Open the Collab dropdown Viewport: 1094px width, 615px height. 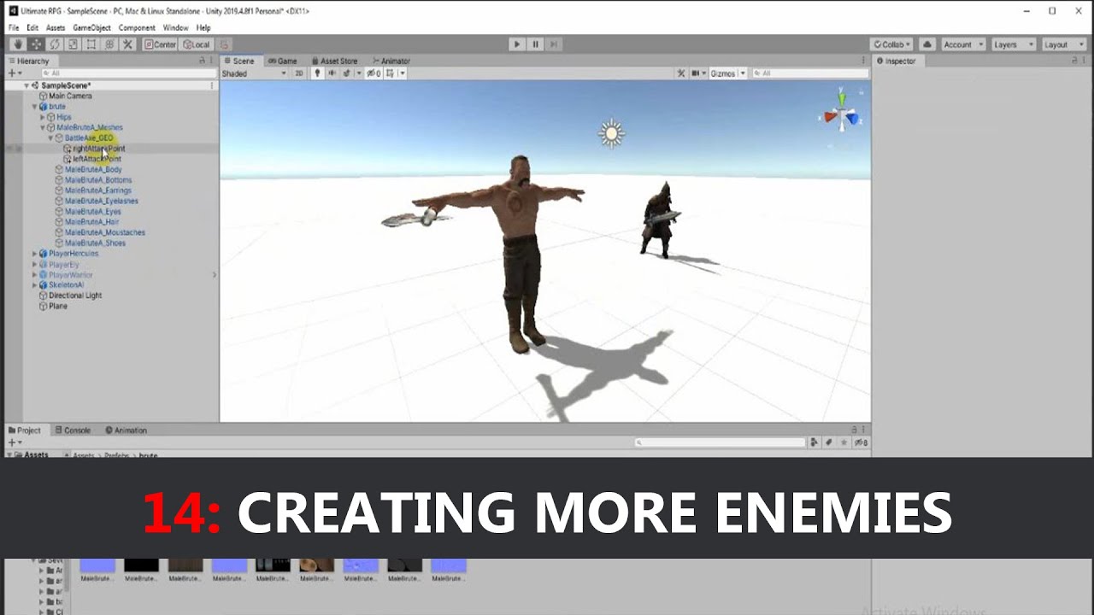pos(892,44)
